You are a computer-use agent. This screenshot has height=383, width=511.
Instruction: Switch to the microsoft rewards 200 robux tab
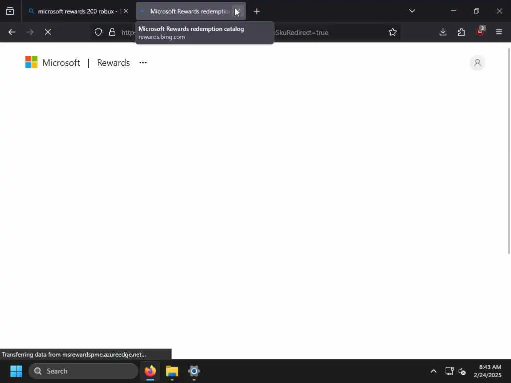(x=78, y=11)
